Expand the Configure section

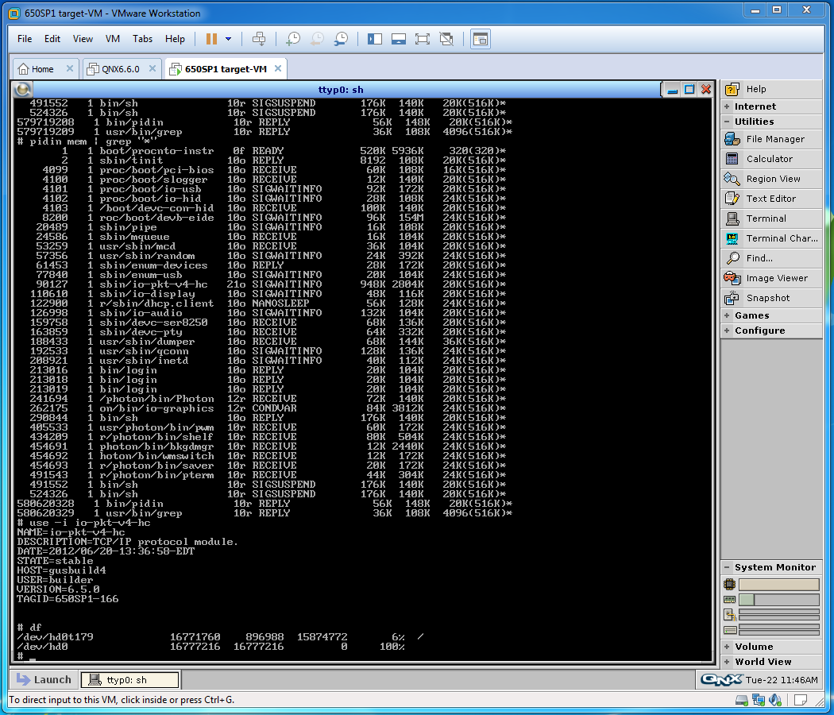[x=759, y=330]
